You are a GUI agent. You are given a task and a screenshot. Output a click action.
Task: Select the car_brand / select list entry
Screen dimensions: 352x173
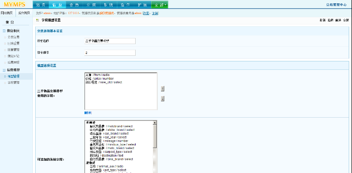108,134
